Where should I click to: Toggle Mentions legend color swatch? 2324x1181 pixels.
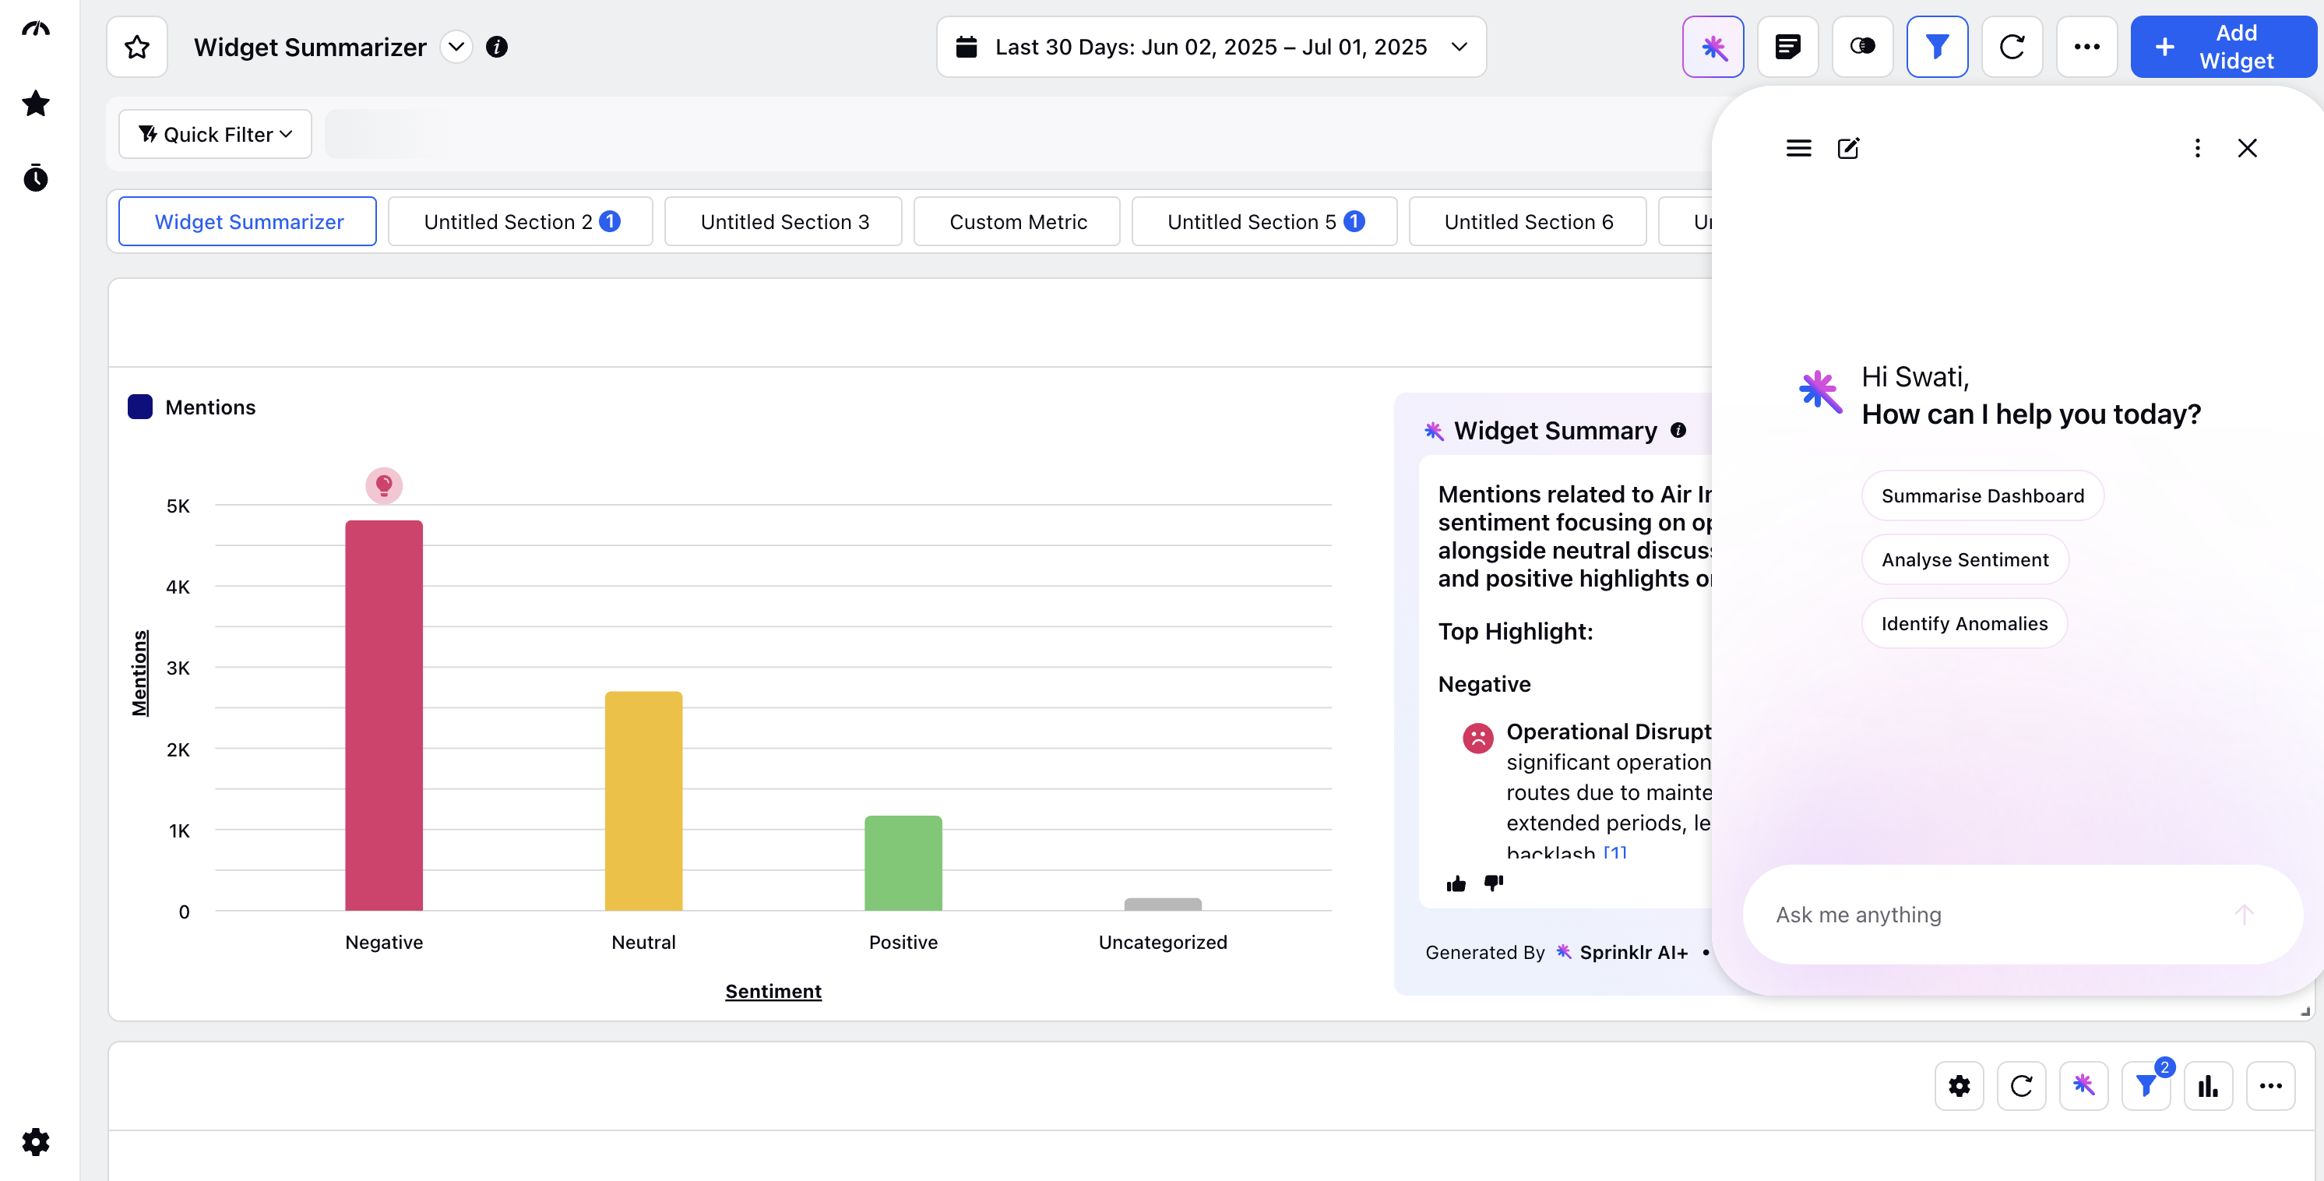(x=140, y=407)
